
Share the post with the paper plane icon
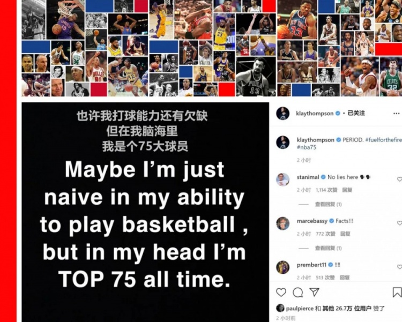pos(314,292)
